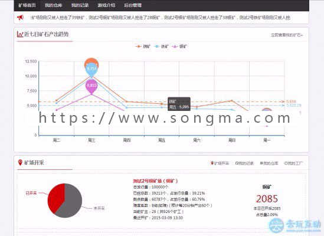
Task: Toggle the 铁矿 blue series in chart legend
Action: pos(161,46)
